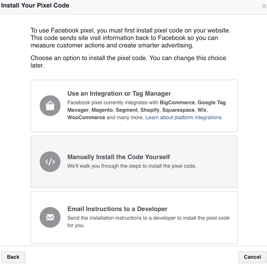
Task: Click the bold Squarespace text
Action: tap(178, 110)
